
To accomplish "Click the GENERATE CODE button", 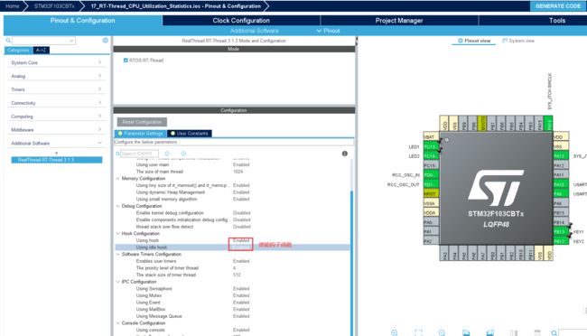I will [558, 6].
